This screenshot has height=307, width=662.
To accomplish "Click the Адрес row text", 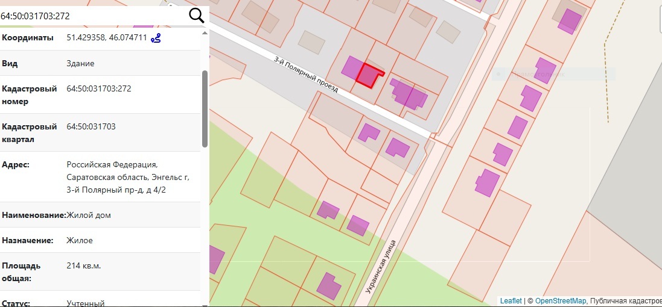I will [x=101, y=177].
